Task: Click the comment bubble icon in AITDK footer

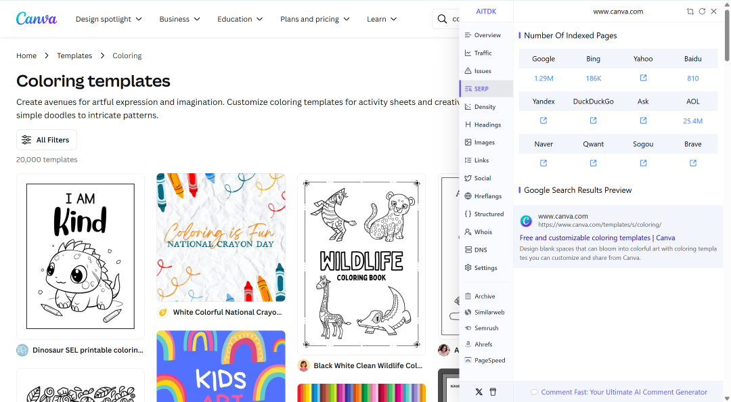Action: tap(534, 393)
